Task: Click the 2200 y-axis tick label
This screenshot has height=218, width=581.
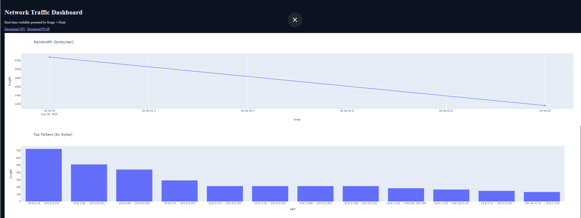Action: (x=18, y=60)
